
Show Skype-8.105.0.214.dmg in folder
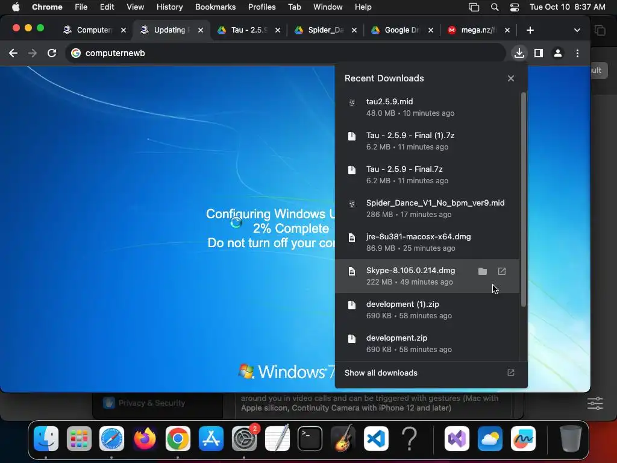[x=483, y=271]
